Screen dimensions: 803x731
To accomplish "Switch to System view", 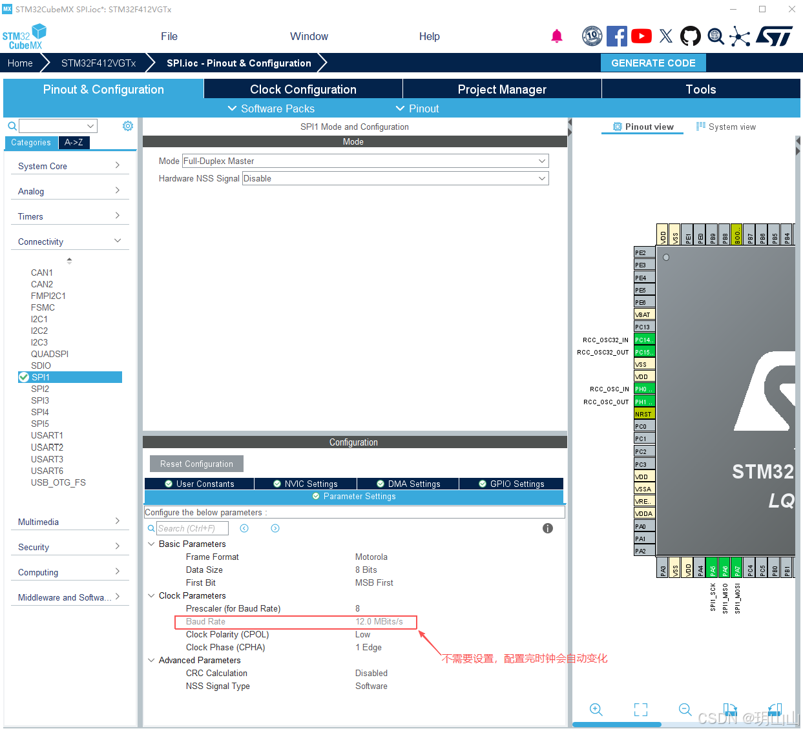I will [x=725, y=127].
